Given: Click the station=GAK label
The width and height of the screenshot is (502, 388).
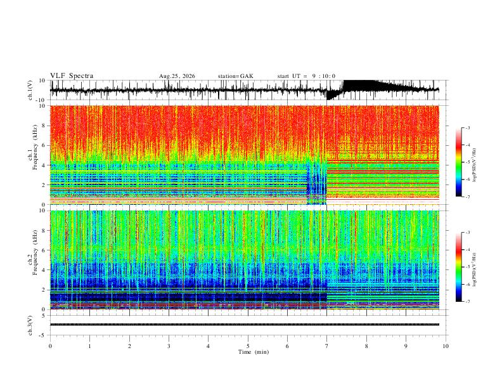Looking at the screenshot, I should coord(236,76).
